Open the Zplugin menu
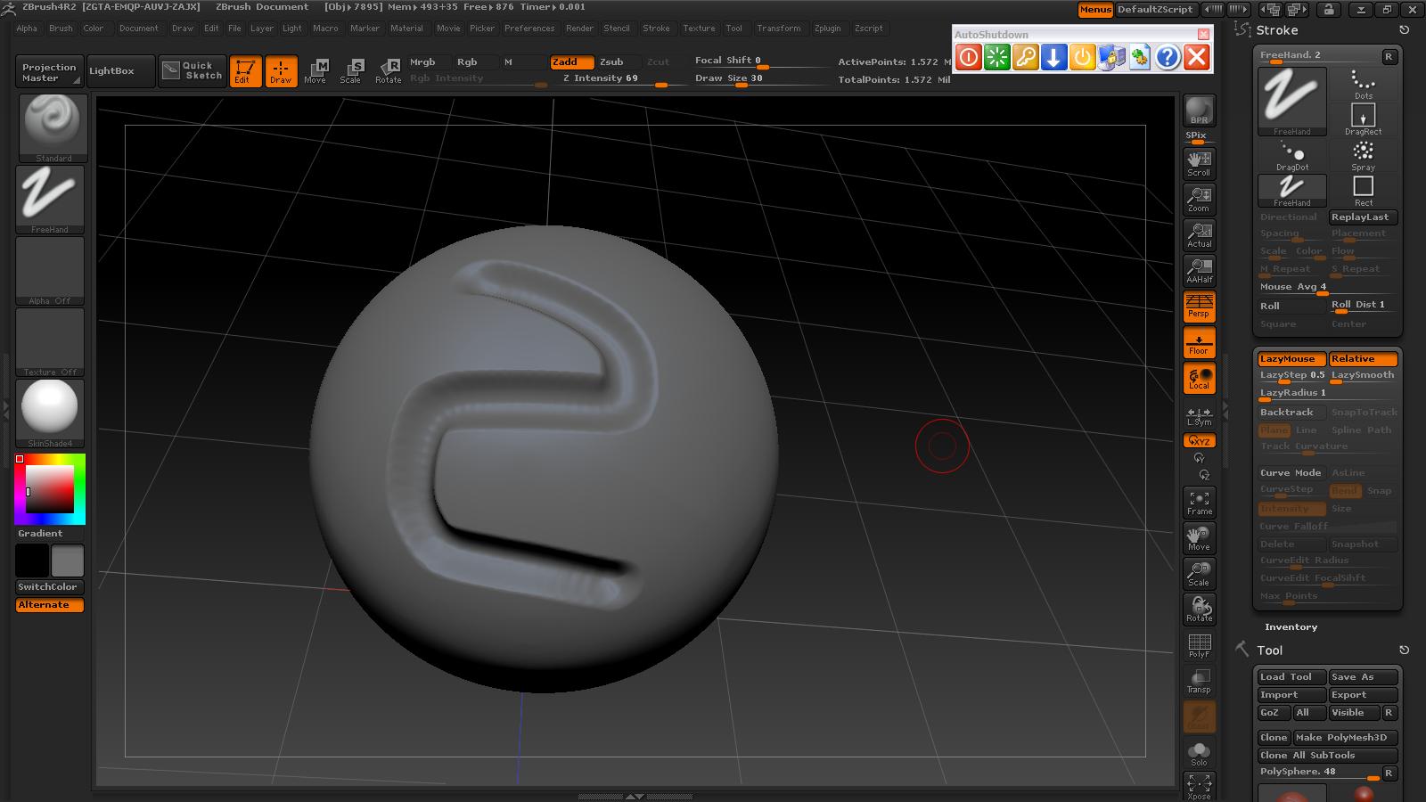This screenshot has height=802, width=1426. 827,29
